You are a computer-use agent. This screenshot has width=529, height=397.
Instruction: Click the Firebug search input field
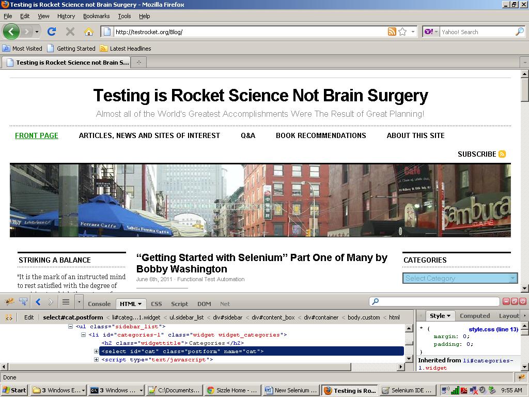[x=434, y=301]
